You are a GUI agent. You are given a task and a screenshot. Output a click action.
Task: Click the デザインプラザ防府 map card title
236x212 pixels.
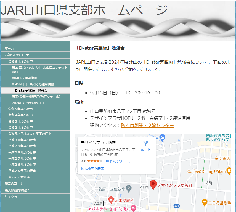click(98, 143)
